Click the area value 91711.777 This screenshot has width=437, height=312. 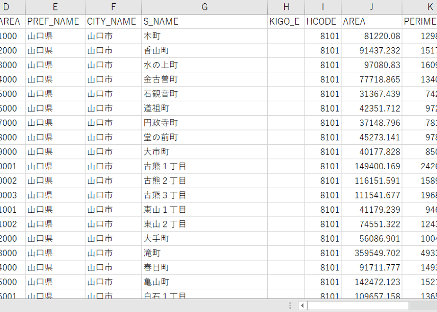point(372,268)
